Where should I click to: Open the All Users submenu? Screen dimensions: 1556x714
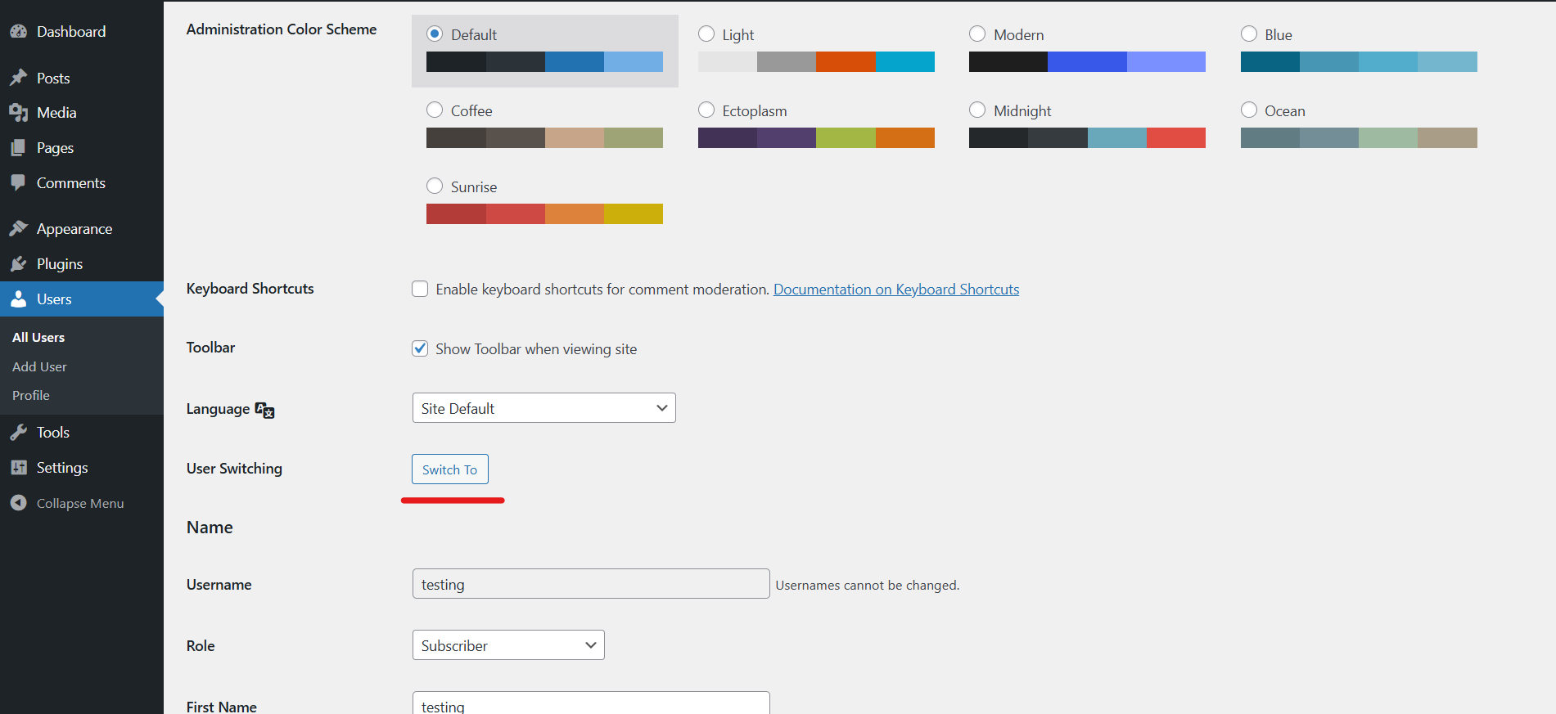coord(38,337)
